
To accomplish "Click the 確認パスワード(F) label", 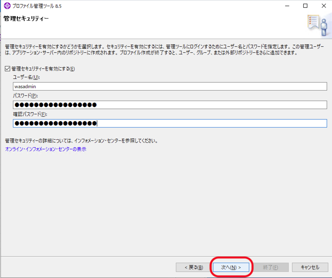I will 30,114.
